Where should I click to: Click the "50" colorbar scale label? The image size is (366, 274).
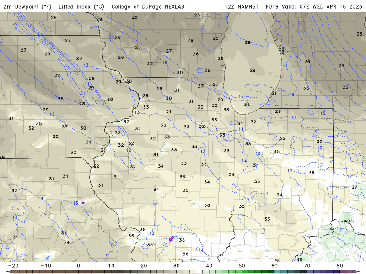point(242,266)
